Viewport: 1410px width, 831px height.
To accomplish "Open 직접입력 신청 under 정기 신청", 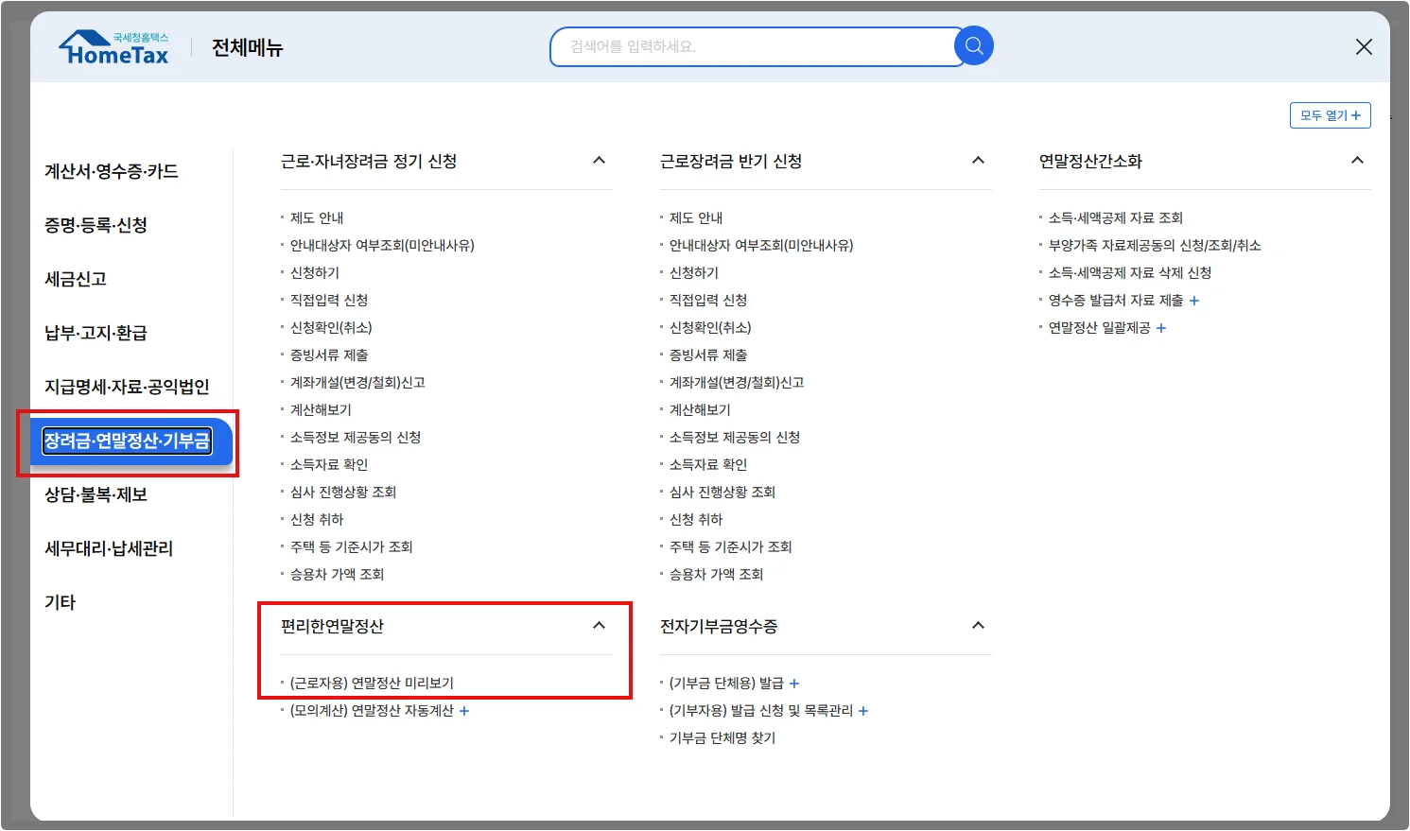I will [x=329, y=301].
